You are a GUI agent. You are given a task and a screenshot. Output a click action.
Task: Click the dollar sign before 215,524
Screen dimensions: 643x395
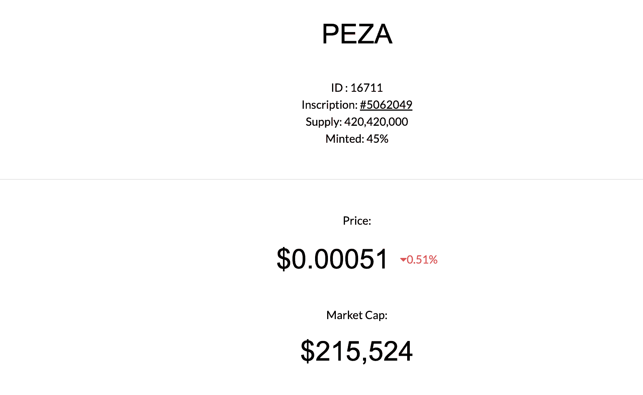307,351
